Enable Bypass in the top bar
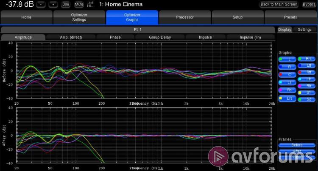 coord(309,4)
